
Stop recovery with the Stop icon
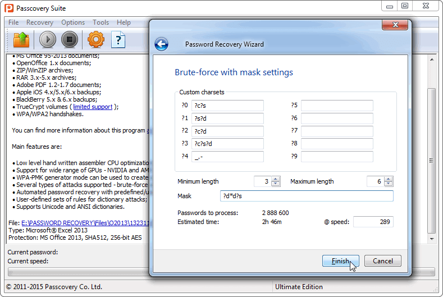70,39
